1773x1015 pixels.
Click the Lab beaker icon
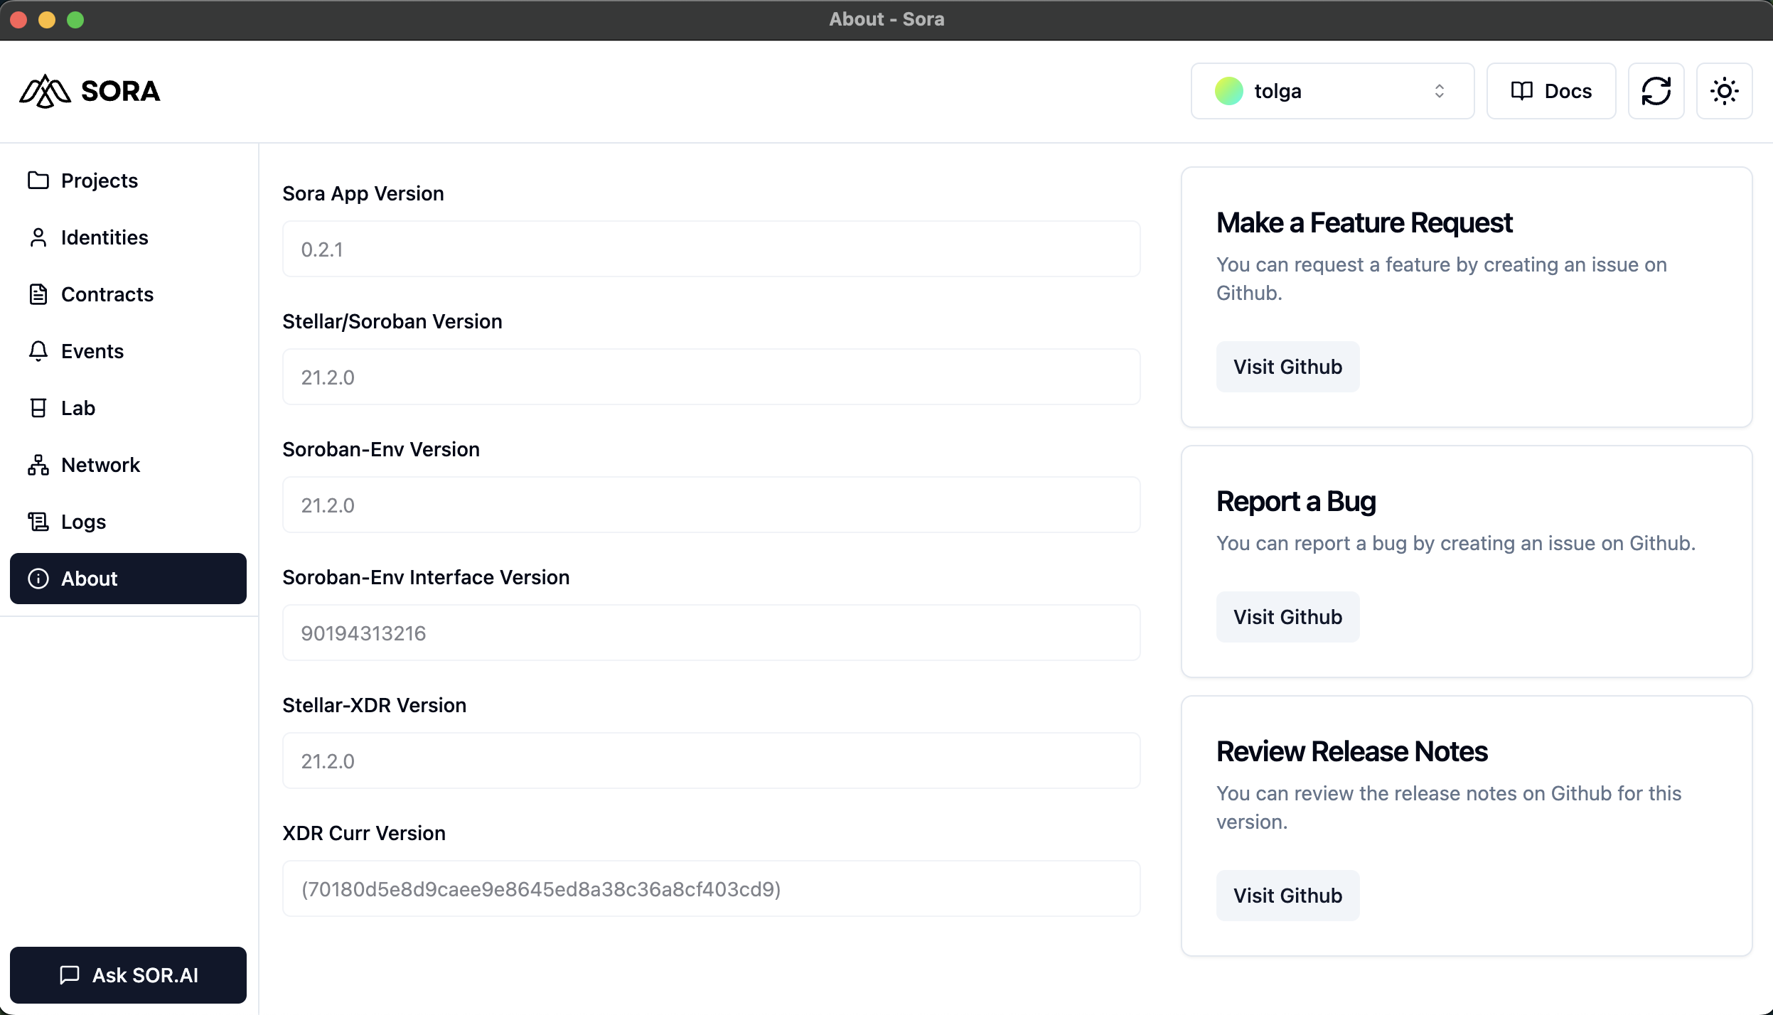pyautogui.click(x=38, y=408)
